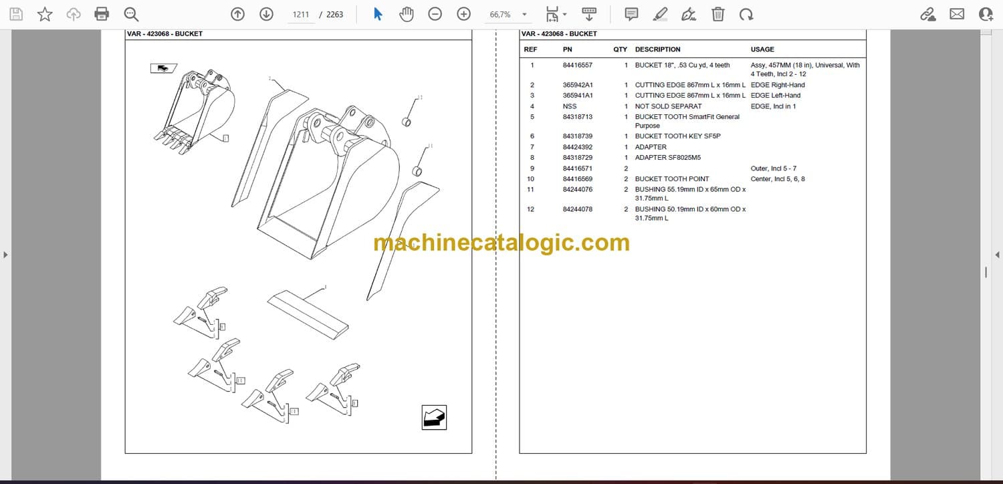The width and height of the screenshot is (1003, 484).
Task: Open the zoom level dropdown arrow
Action: coord(524,14)
